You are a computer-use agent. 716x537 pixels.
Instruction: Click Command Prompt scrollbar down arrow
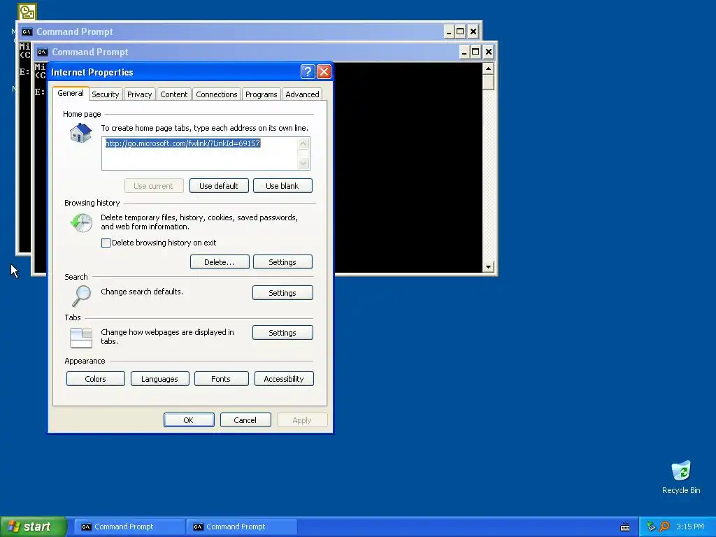[488, 266]
